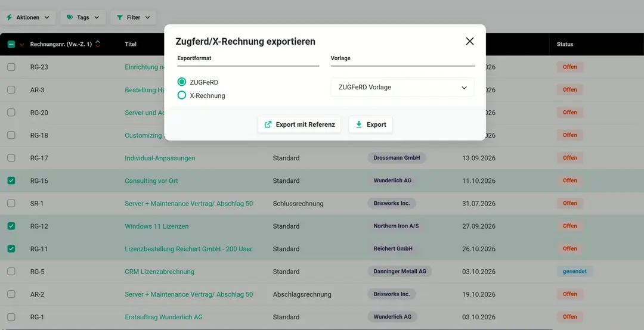Check the RG-20 row checkbox
The width and height of the screenshot is (644, 330).
[11, 113]
